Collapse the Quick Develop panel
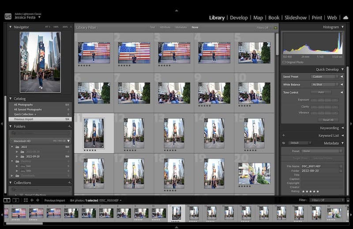 [x=342, y=69]
